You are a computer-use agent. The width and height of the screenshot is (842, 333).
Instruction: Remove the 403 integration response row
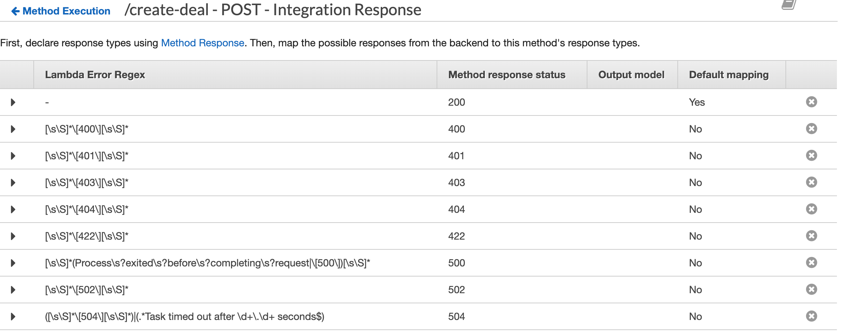[811, 182]
